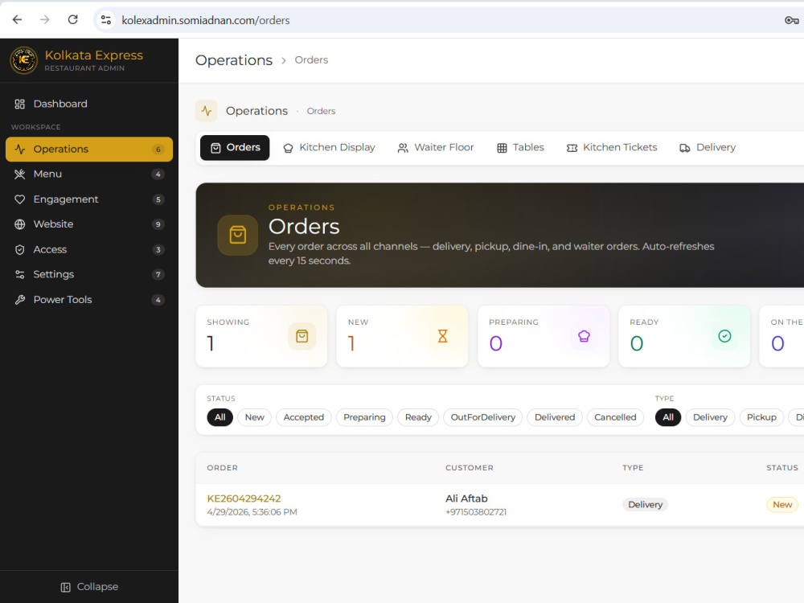Viewport: 804px width, 603px height.
Task: Click the New status badge in order row
Action: (x=782, y=505)
